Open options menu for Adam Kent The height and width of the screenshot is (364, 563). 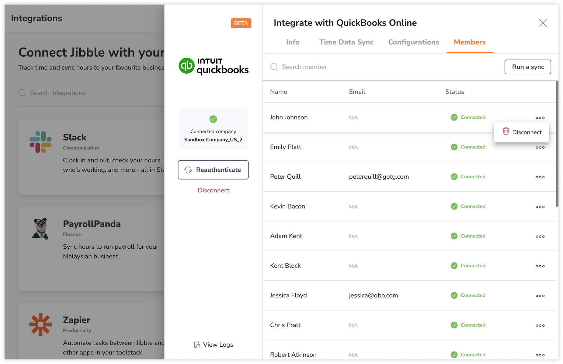[540, 236]
